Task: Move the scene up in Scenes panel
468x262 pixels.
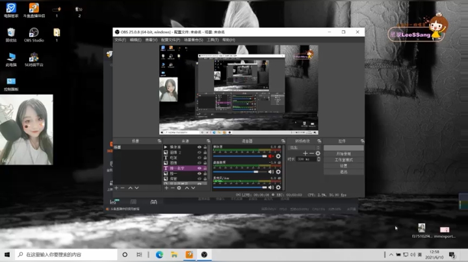Action: pos(131,188)
